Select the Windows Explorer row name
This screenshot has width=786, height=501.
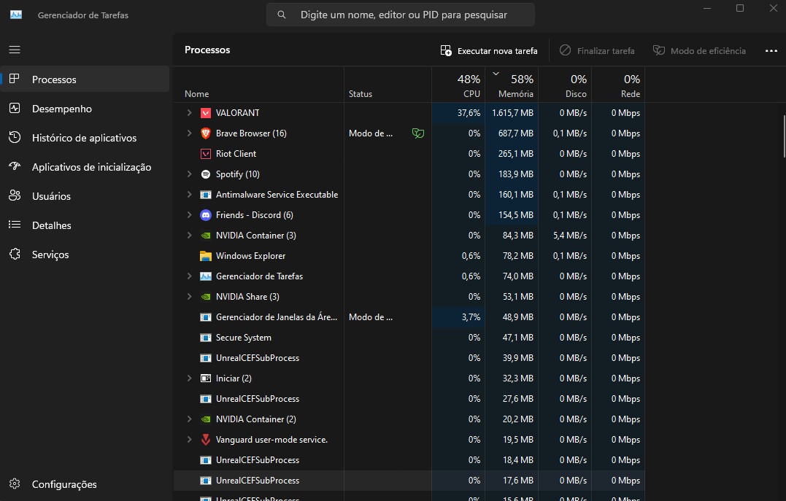coord(250,256)
